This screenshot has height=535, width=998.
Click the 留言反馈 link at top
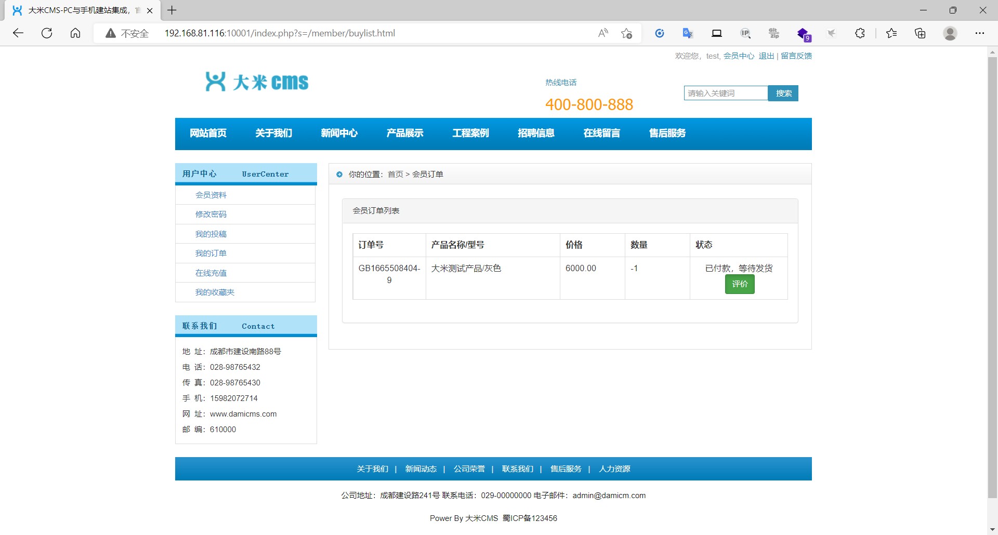click(x=796, y=56)
